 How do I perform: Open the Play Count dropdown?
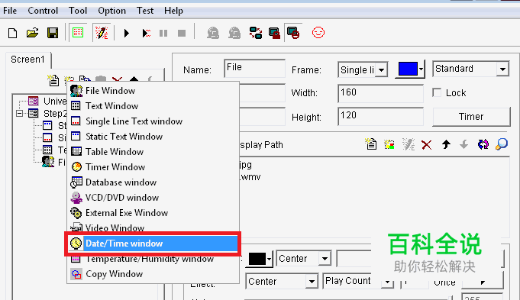(x=387, y=282)
